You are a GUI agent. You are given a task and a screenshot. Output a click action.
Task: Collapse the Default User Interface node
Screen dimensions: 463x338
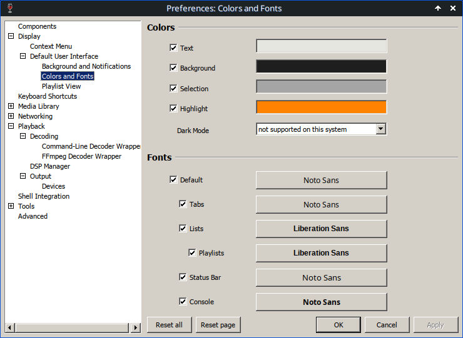[x=23, y=56]
